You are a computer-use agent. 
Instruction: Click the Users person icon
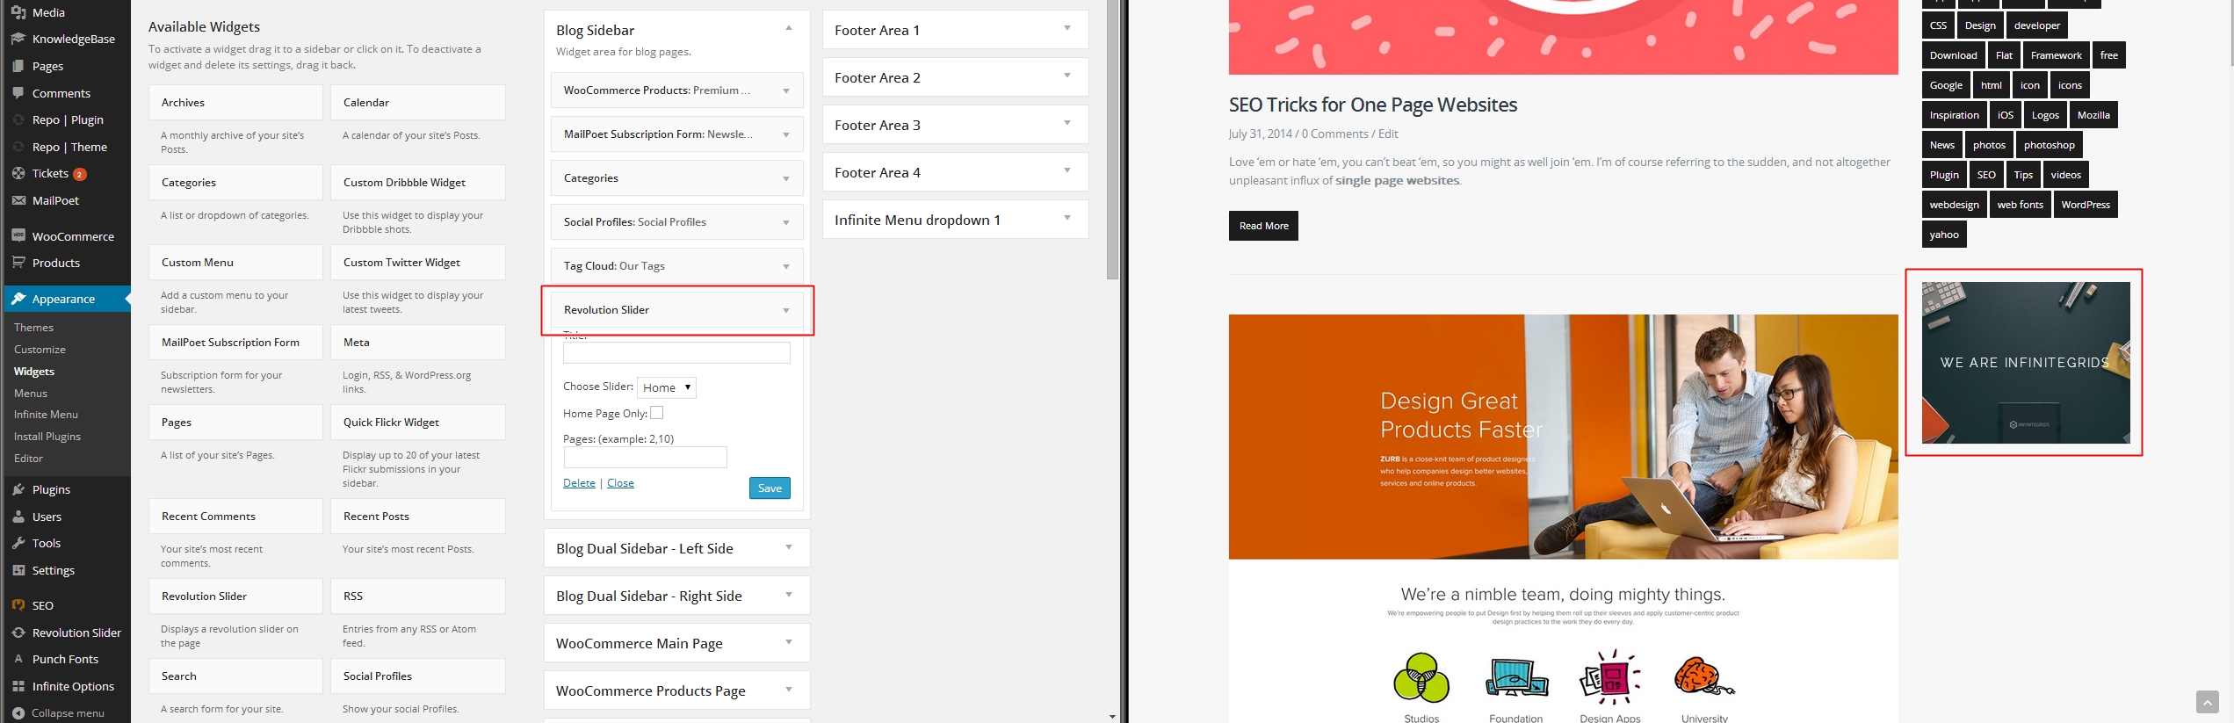[x=18, y=517]
